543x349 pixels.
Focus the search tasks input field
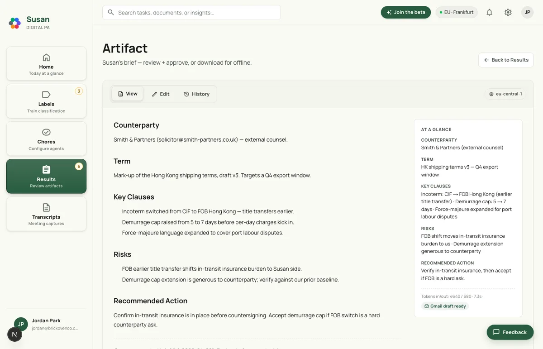(x=191, y=13)
